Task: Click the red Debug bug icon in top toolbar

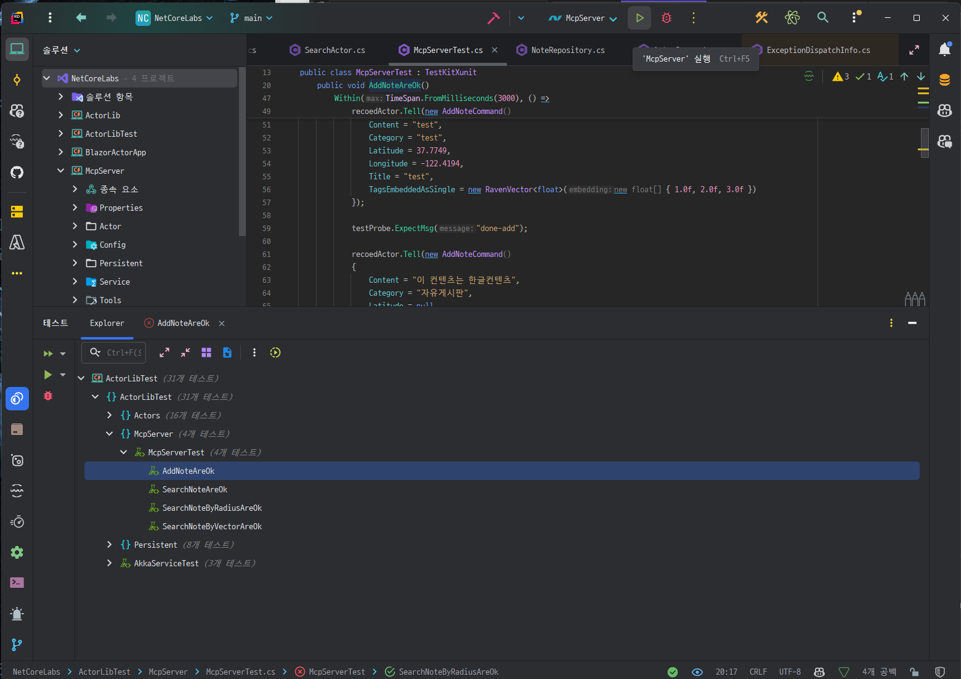Action: click(667, 18)
